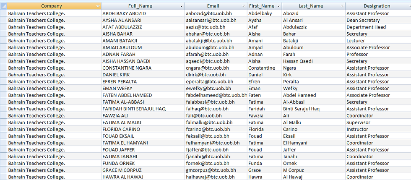Click the Designation cell Department Head
411x180 pixels.
[x=378, y=27]
